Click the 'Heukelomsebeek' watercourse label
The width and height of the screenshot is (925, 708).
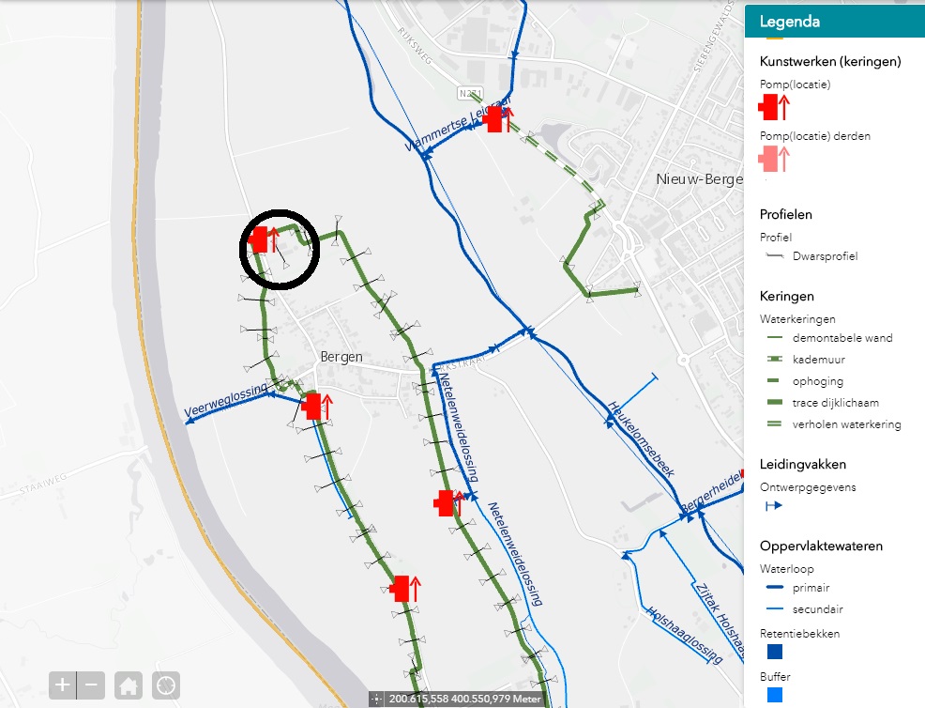pyautogui.click(x=641, y=439)
